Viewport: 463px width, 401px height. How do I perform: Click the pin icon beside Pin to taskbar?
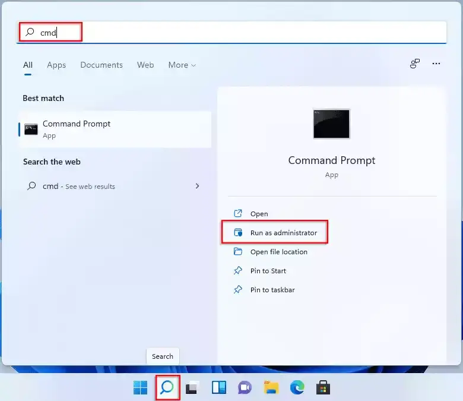point(238,289)
